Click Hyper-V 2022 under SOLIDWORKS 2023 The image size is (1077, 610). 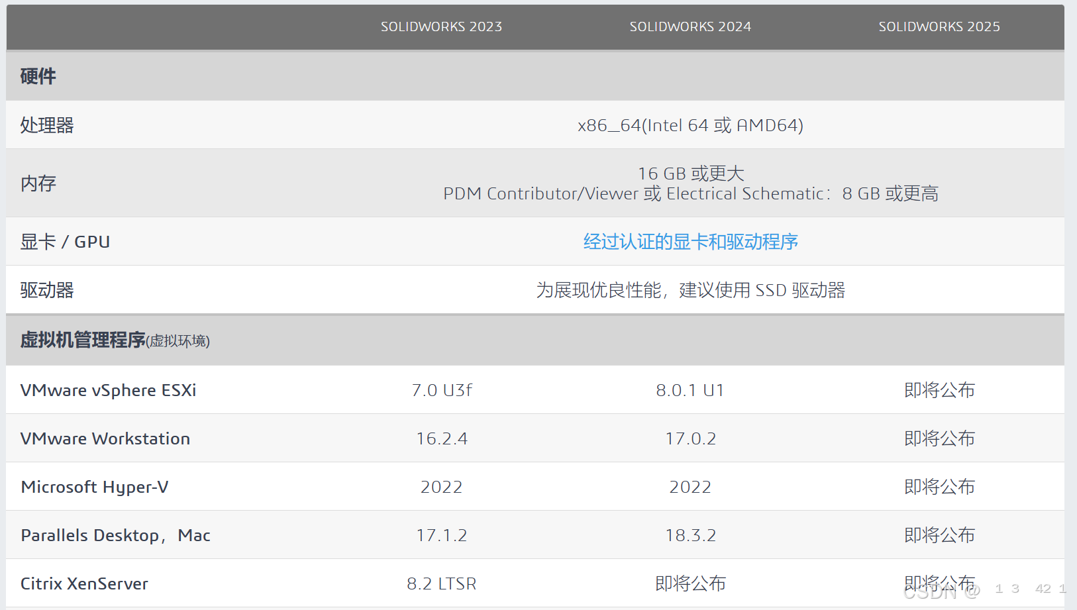pos(442,487)
